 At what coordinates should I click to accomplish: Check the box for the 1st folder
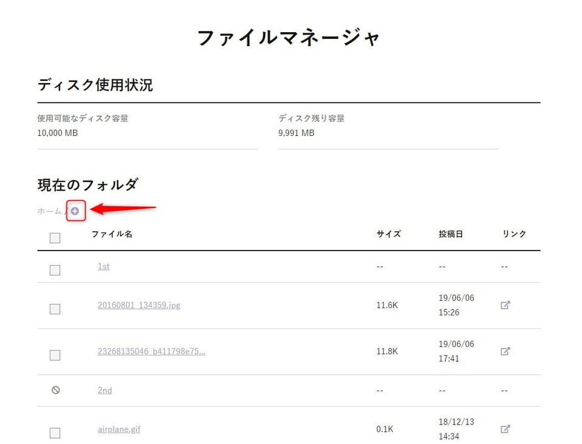[x=55, y=270]
